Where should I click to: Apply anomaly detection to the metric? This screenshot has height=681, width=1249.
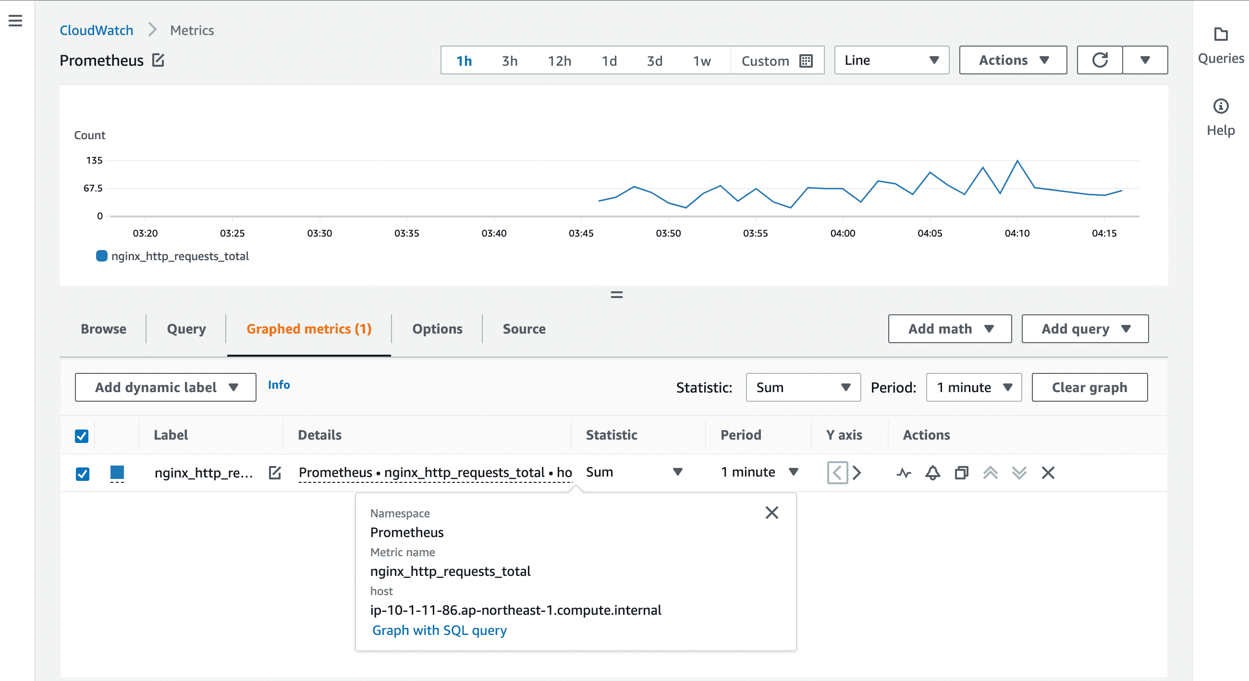(x=904, y=473)
